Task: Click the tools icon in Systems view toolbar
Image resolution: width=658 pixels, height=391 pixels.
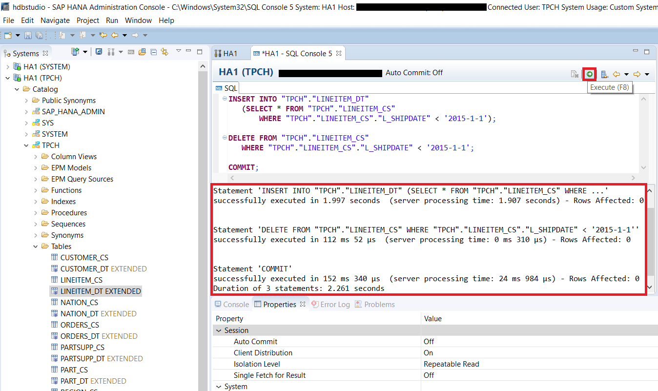Action: coord(111,52)
